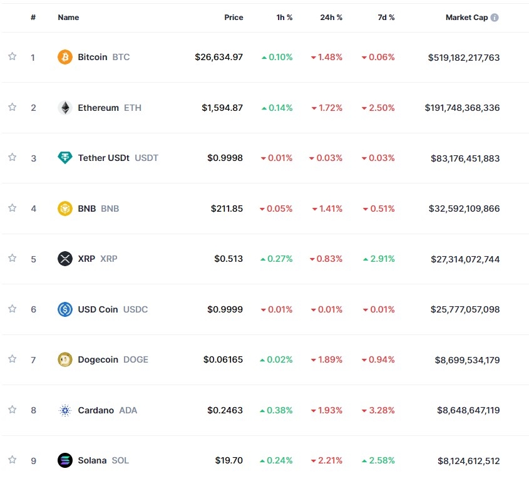Click the Ethereum diamond logo icon
529x481 pixels.
pyautogui.click(x=65, y=108)
